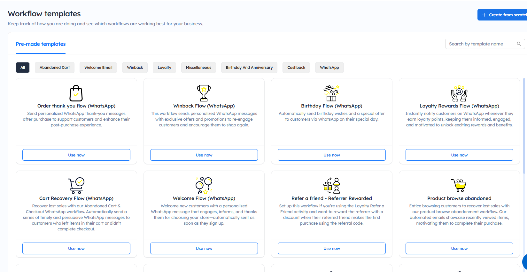Show Birthday And Anniversary templates
Image resolution: width=527 pixels, height=272 pixels.
coord(249,68)
